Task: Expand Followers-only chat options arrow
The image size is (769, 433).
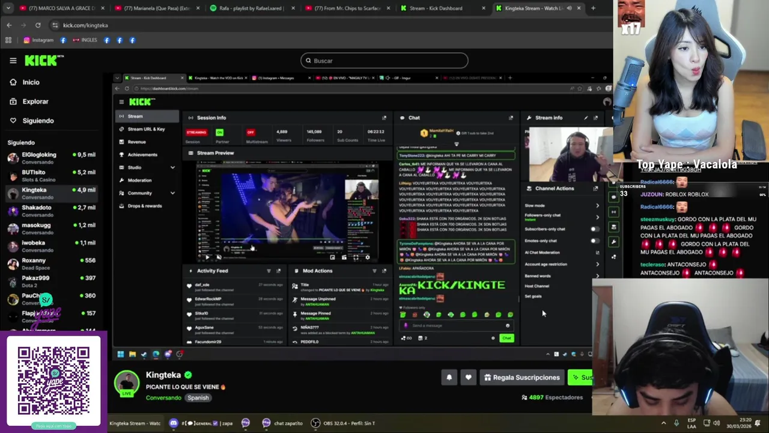Action: click(597, 217)
